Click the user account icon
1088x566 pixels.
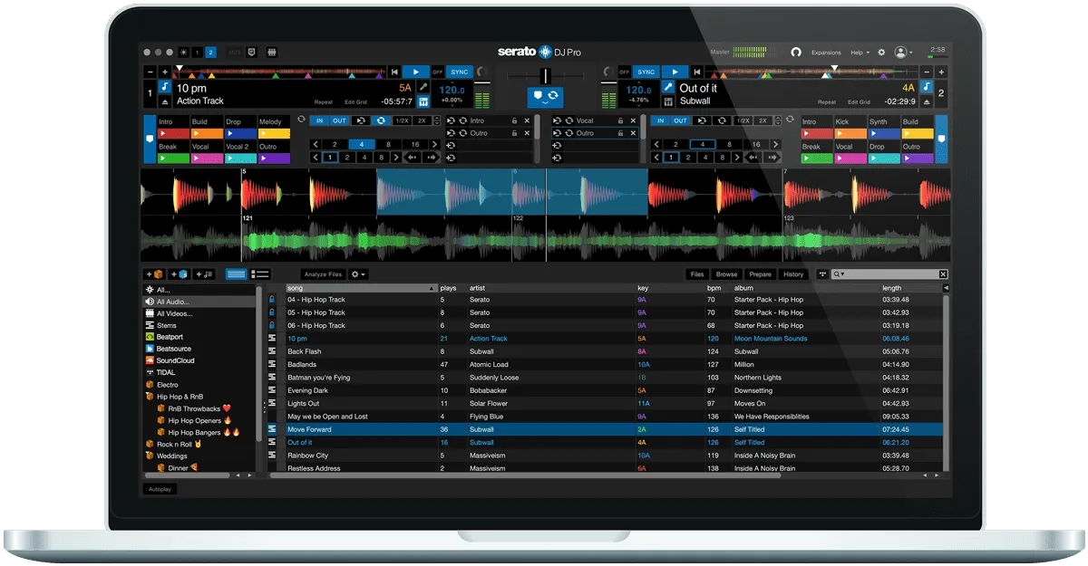pos(899,53)
